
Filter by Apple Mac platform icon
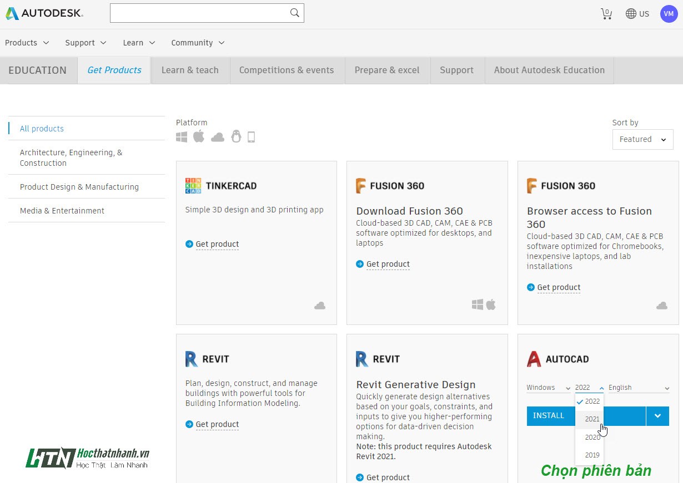(199, 136)
